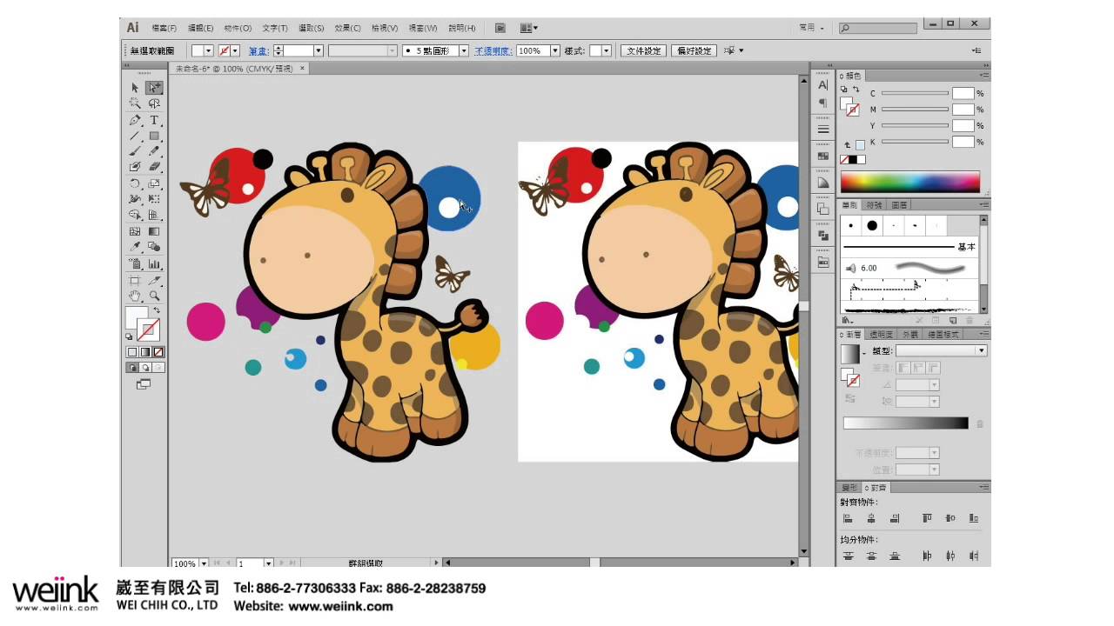Set toolbox paint mode to None
Image resolution: width=1114 pixels, height=626 pixels.
158,352
